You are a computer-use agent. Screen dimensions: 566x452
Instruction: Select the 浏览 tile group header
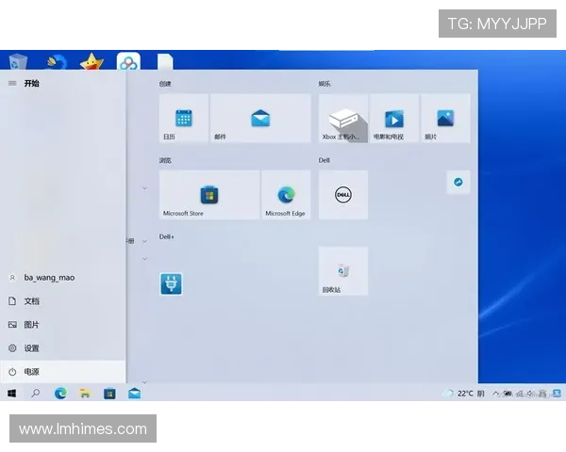pos(165,160)
